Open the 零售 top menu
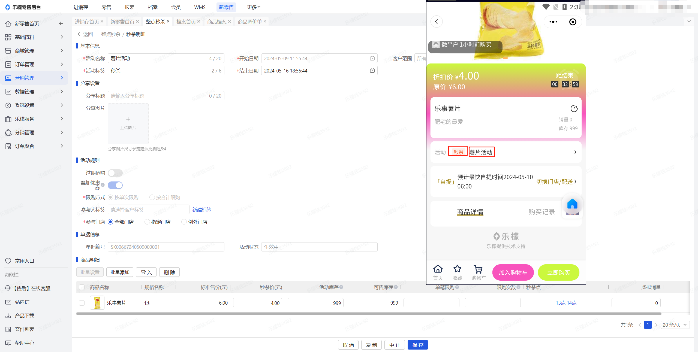The image size is (698, 352). tap(106, 7)
